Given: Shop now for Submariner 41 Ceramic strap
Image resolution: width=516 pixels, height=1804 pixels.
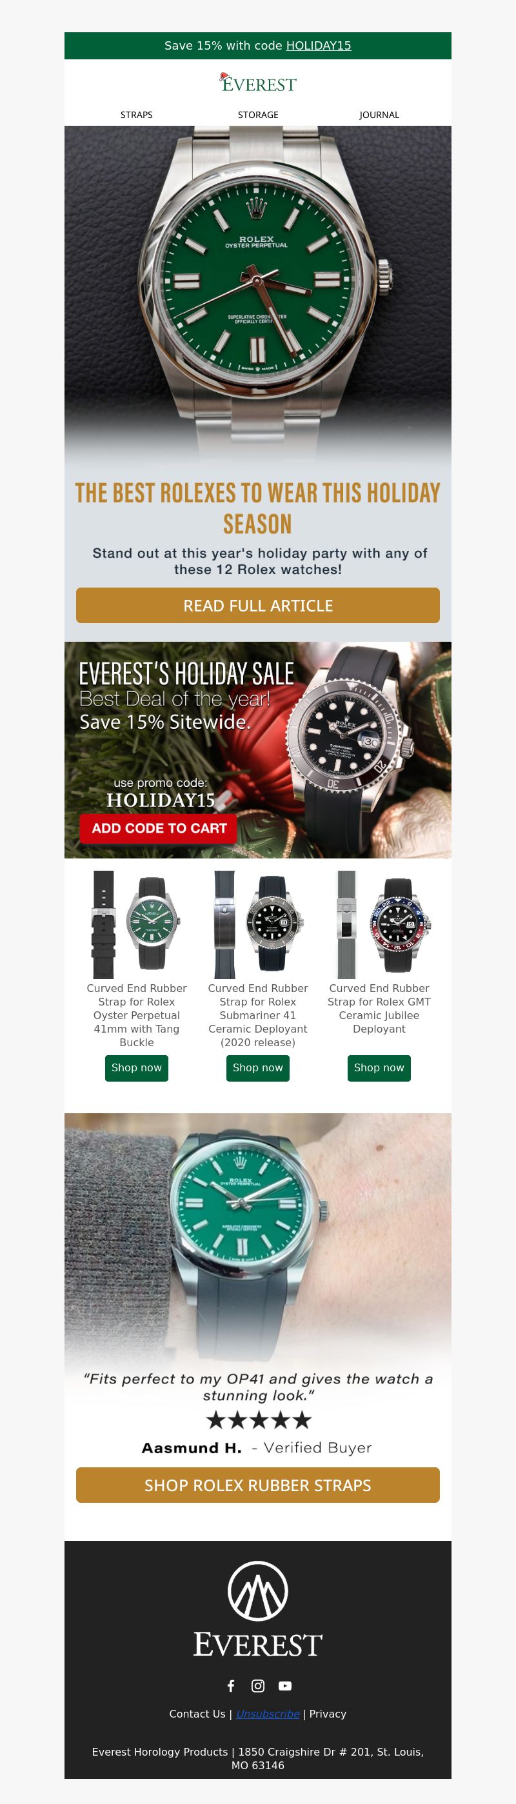Looking at the screenshot, I should pyautogui.click(x=257, y=1068).
